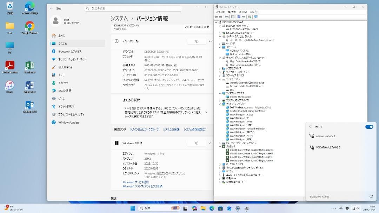Open device Properties using the toolbar icon

point(233,16)
